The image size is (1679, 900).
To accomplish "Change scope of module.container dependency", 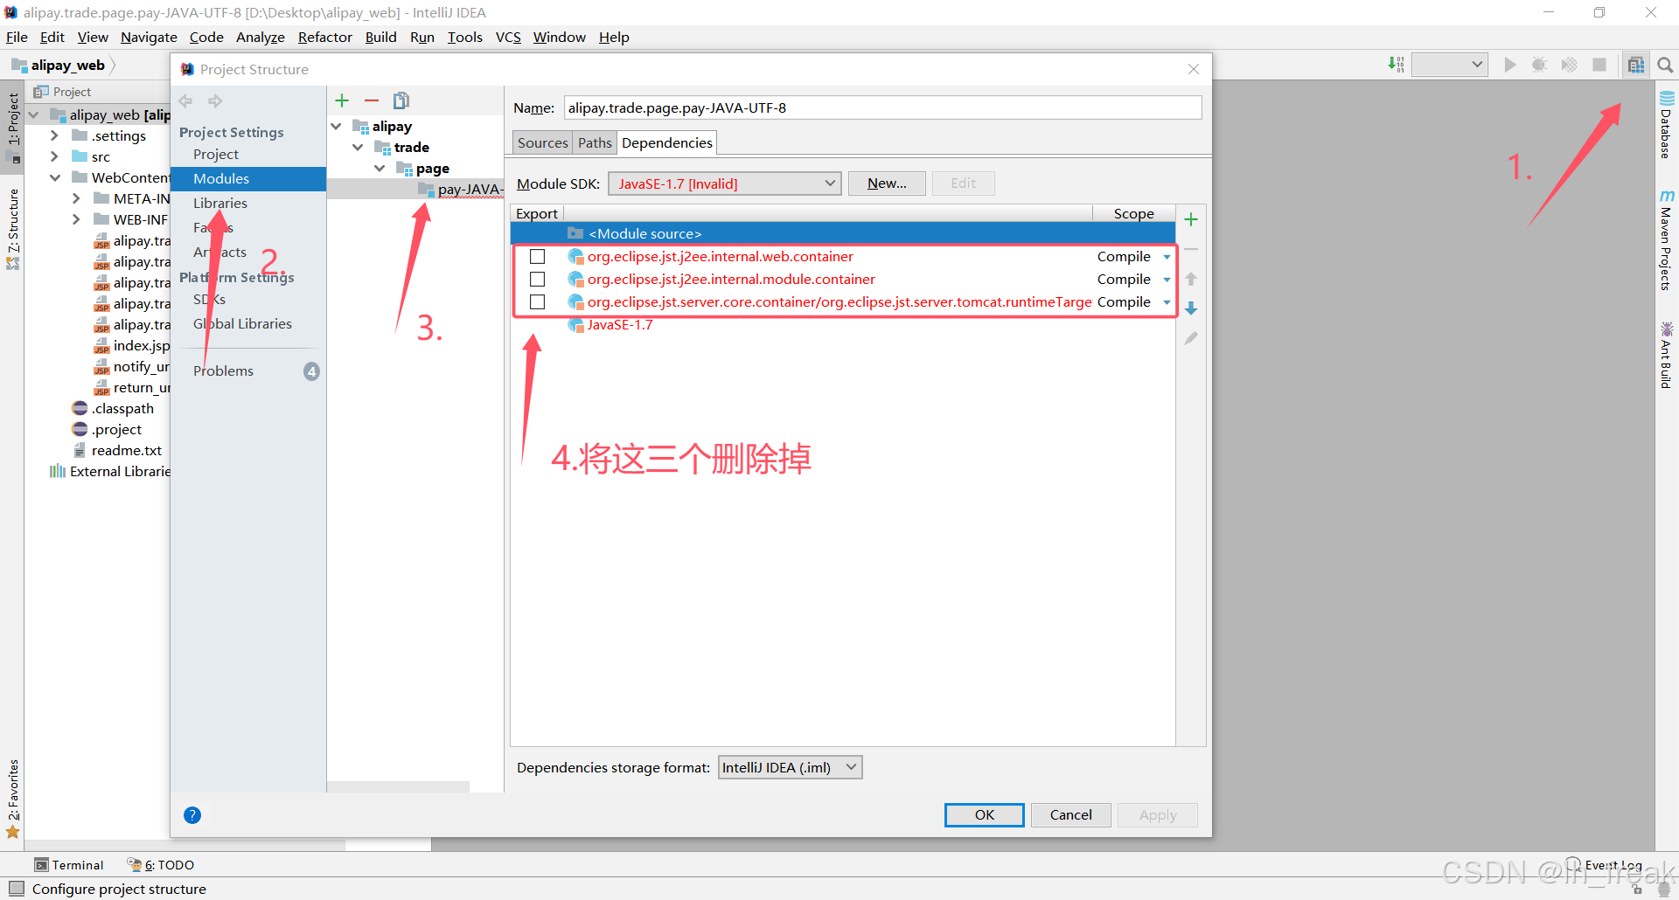I will point(1133,280).
